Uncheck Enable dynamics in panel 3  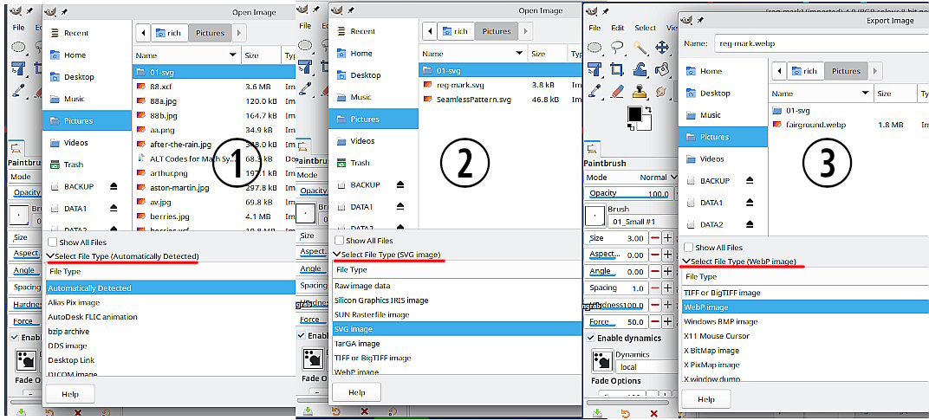(x=591, y=338)
